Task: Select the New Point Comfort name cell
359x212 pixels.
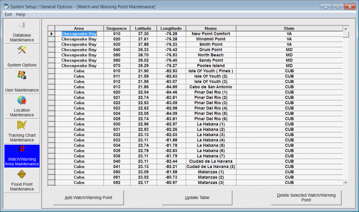Action: 211,34
